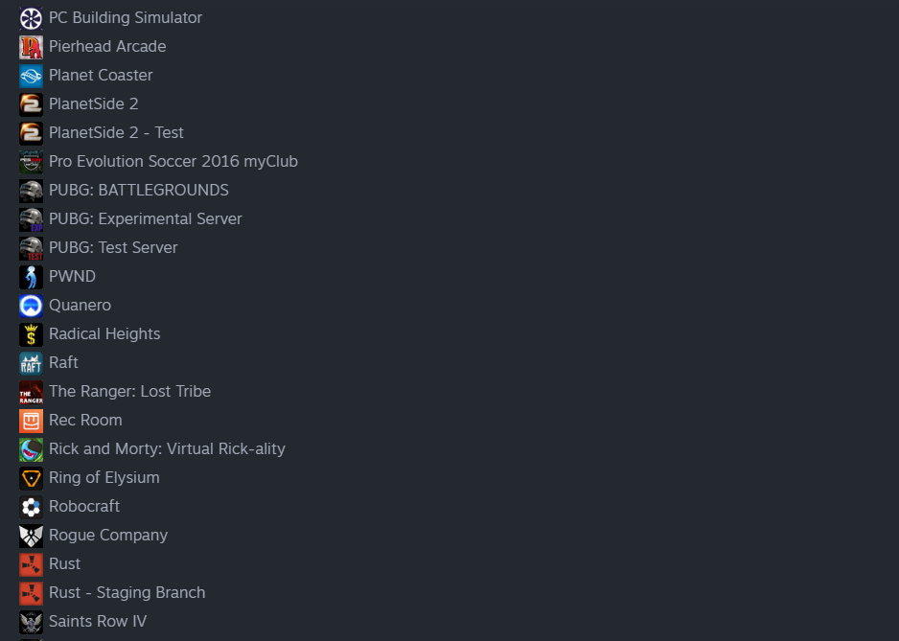
Task: Click the Radical Heights dollar icon
Action: pos(31,334)
